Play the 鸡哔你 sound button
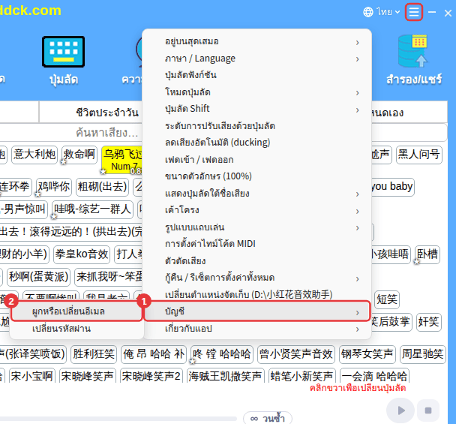Viewport: 456px width, 424px height. pyautogui.click(x=54, y=187)
